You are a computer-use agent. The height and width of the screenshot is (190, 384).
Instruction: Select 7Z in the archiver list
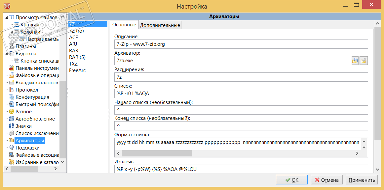tap(88, 24)
